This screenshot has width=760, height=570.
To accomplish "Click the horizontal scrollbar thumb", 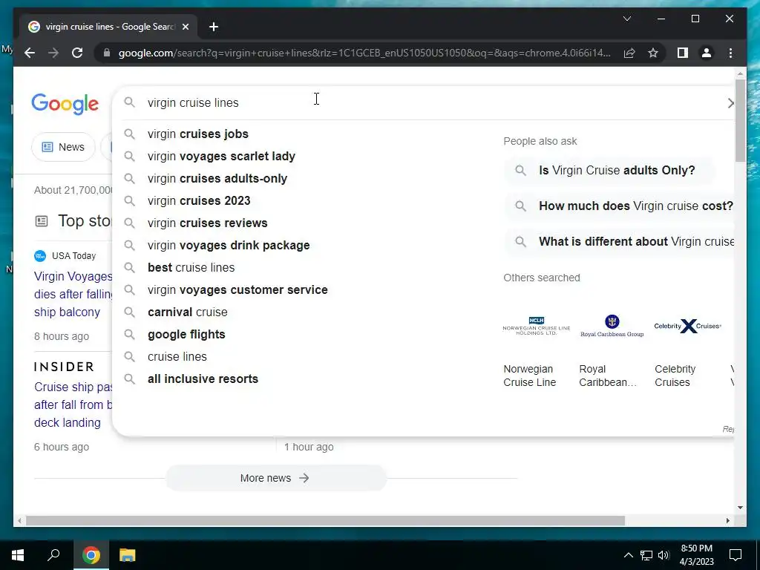I will pyautogui.click(x=325, y=520).
